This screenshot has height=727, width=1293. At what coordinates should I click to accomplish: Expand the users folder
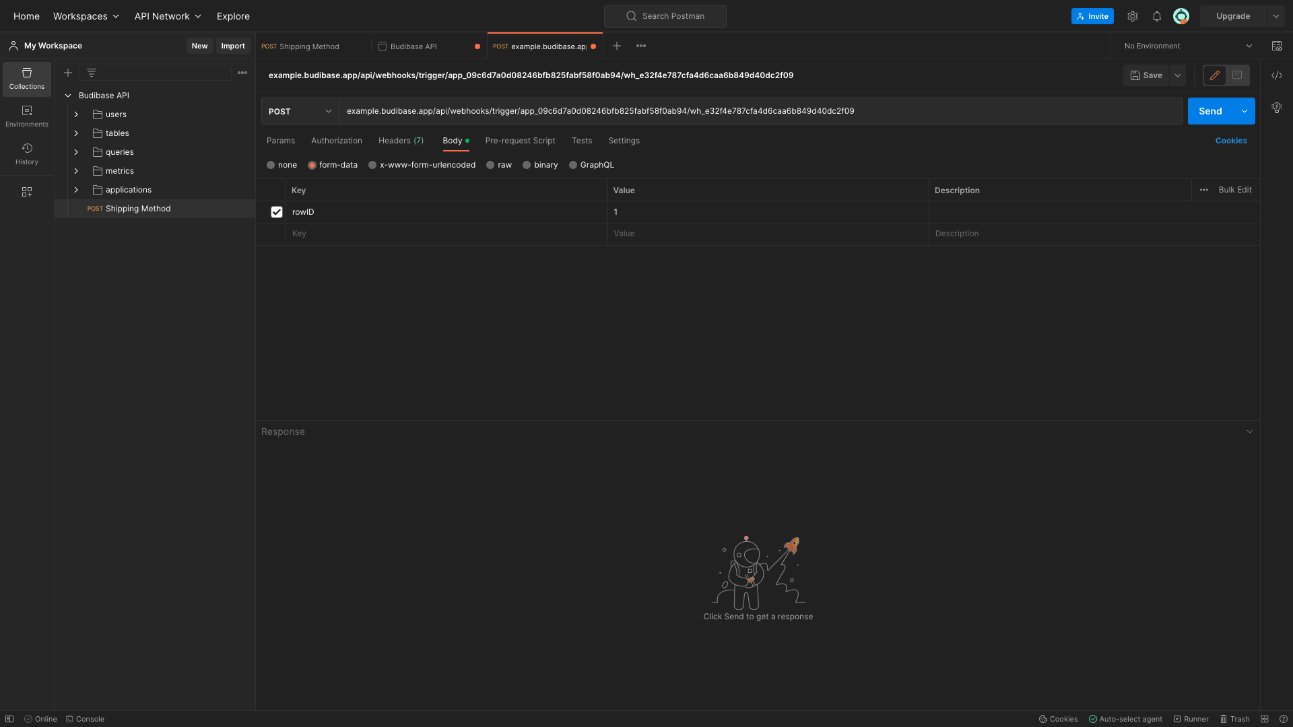click(x=76, y=114)
